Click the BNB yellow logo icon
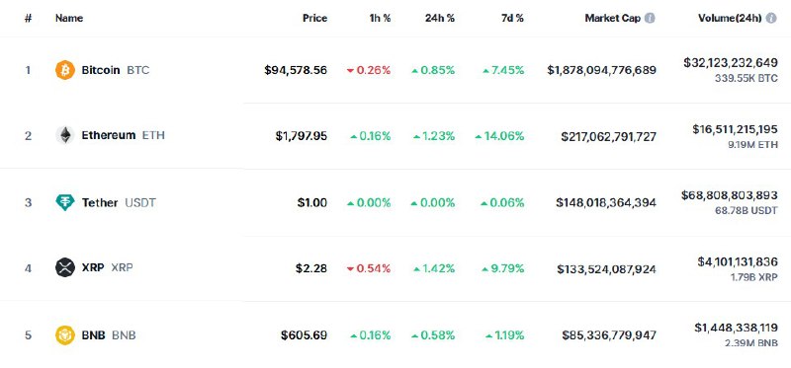 click(65, 334)
